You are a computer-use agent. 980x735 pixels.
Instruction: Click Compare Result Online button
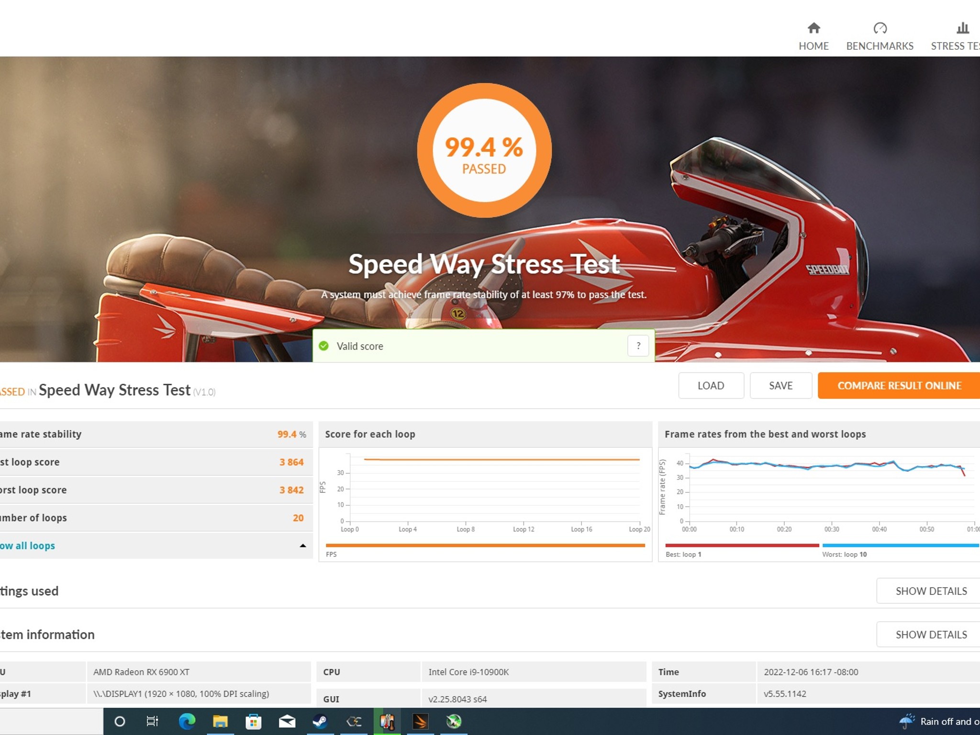[899, 386]
